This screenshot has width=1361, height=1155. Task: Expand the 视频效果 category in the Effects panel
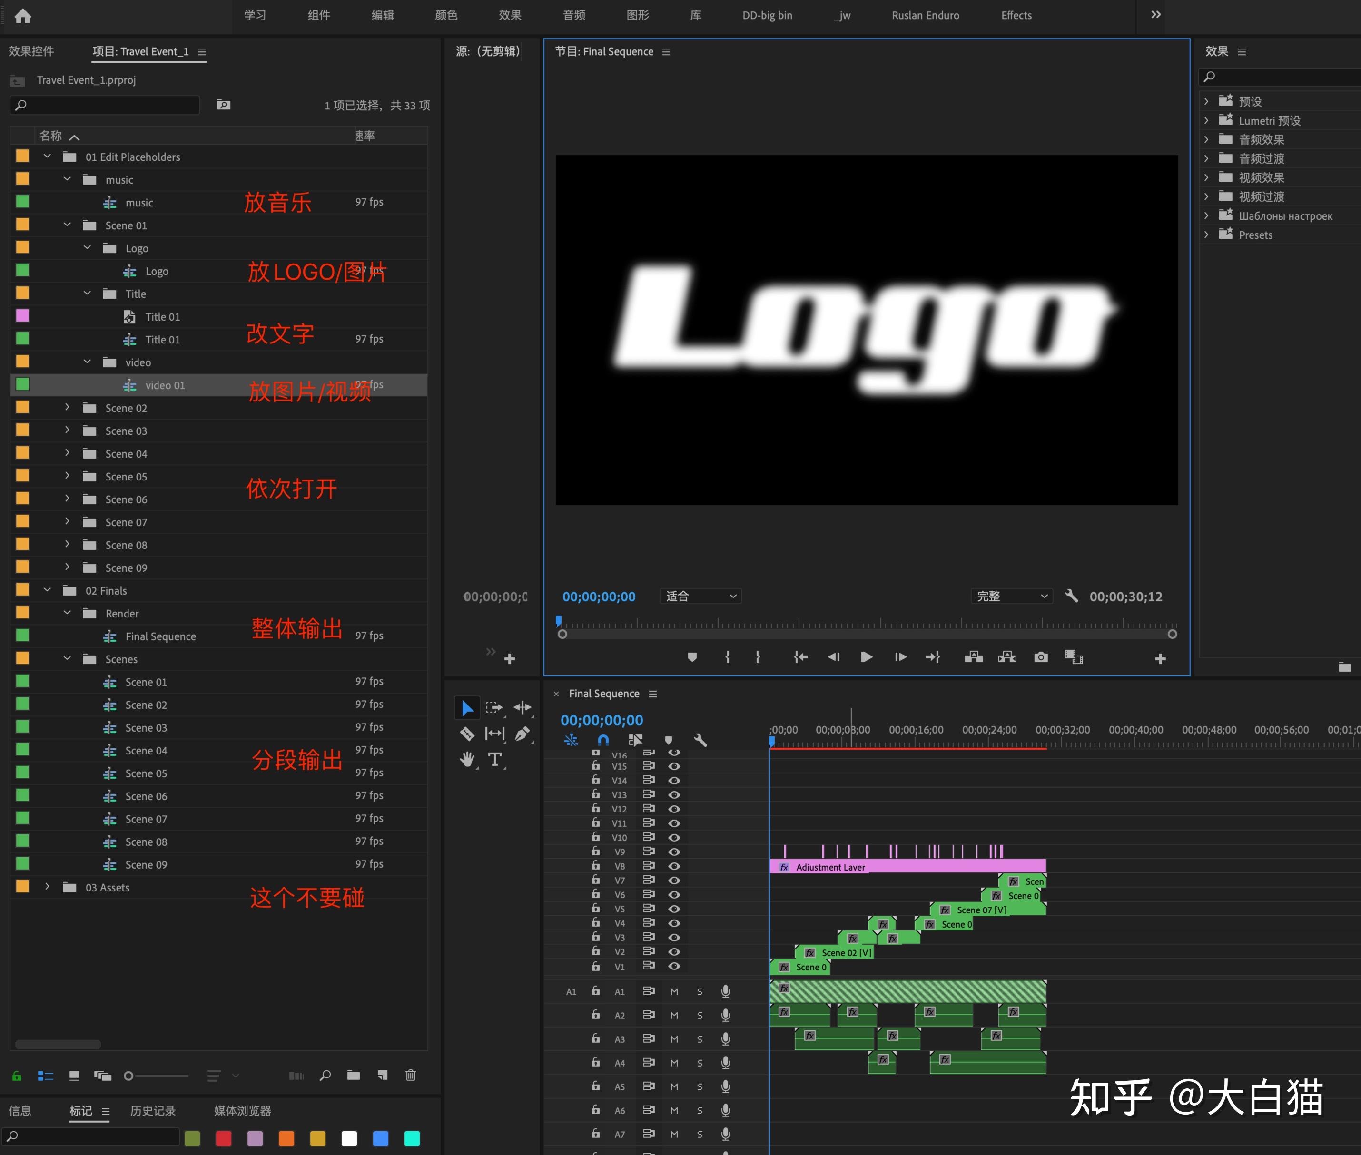tap(1207, 177)
